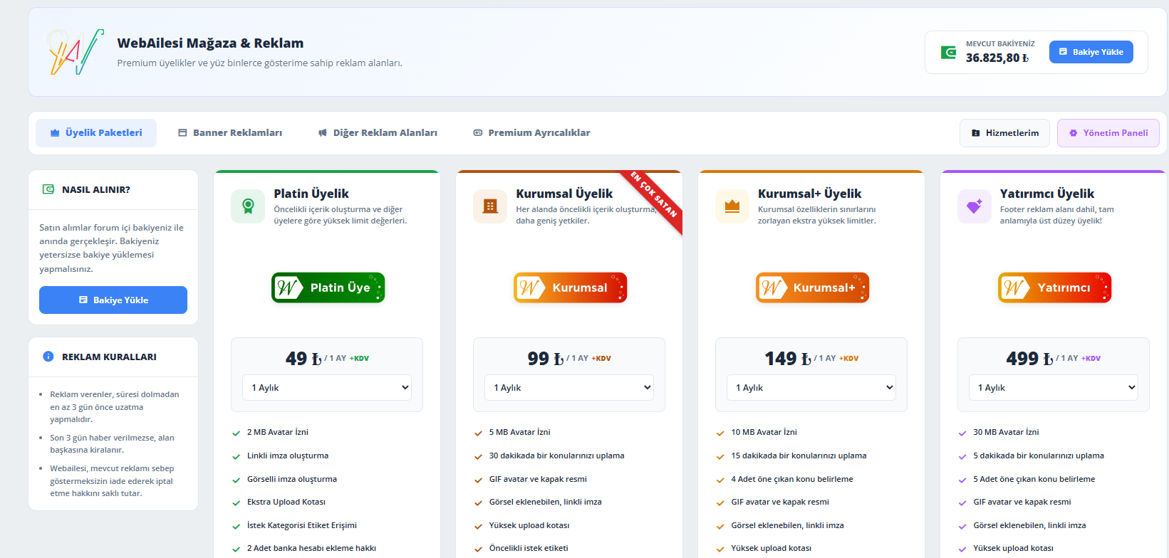Screen dimensions: 1169x558
Task: Click the text 'İstek Kategorisi Etiket Erişimi'
Action: (x=302, y=525)
